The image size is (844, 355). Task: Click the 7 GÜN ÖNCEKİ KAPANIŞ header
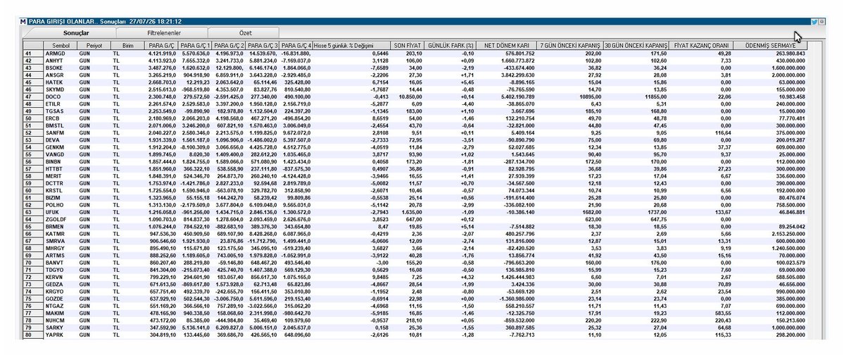point(569,46)
